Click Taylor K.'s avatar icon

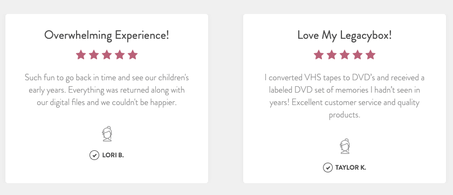[x=345, y=147]
